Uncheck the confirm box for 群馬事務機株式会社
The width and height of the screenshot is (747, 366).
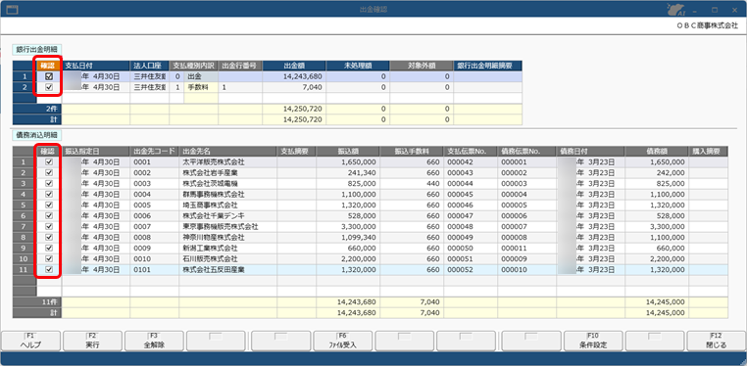point(49,194)
